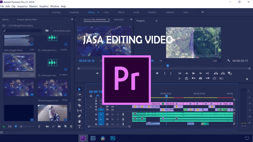Go to In point in Program monitor
Image resolution: width=253 pixels, height=142 pixels.
pyautogui.click(x=180, y=73)
